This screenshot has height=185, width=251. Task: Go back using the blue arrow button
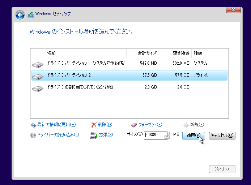click(x=20, y=15)
